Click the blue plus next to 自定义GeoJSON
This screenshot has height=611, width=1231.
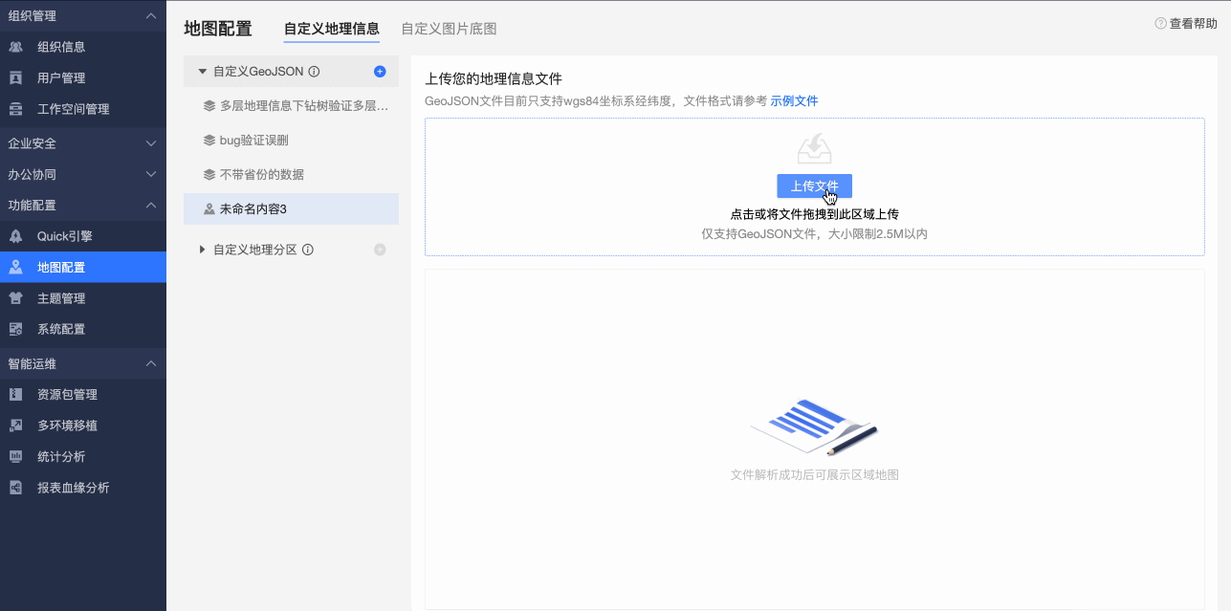tap(381, 71)
